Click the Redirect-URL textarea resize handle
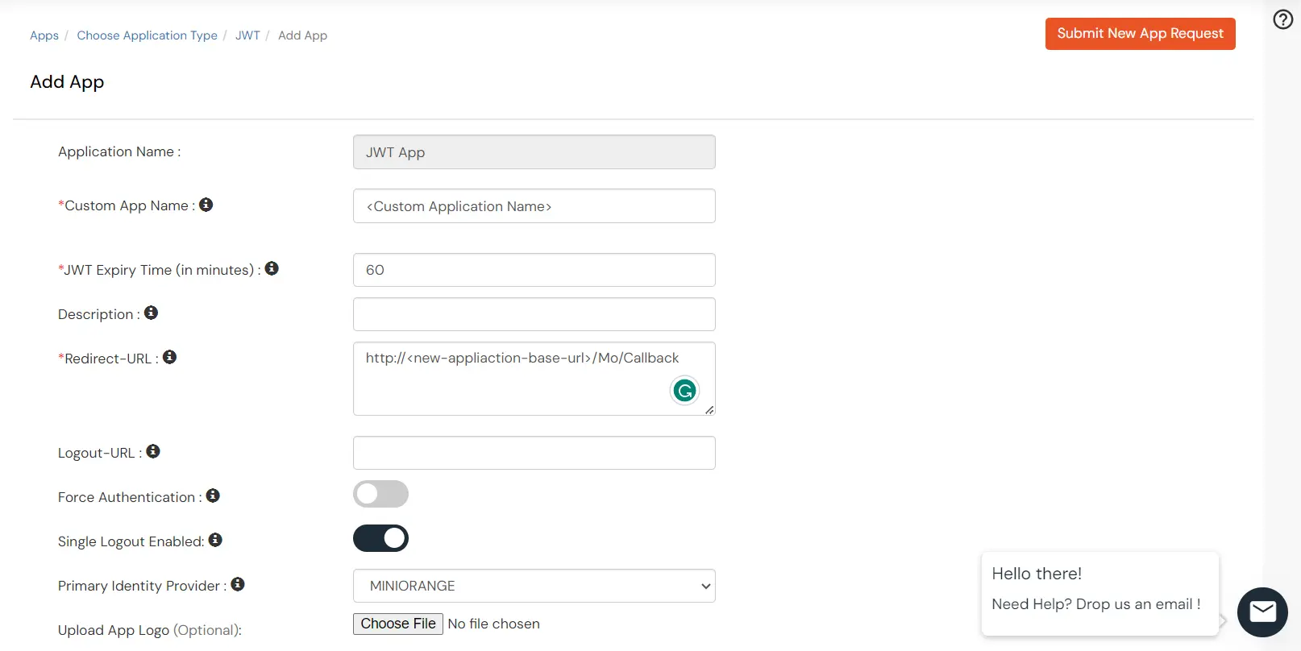Viewport: 1301px width, 651px height. tap(709, 410)
